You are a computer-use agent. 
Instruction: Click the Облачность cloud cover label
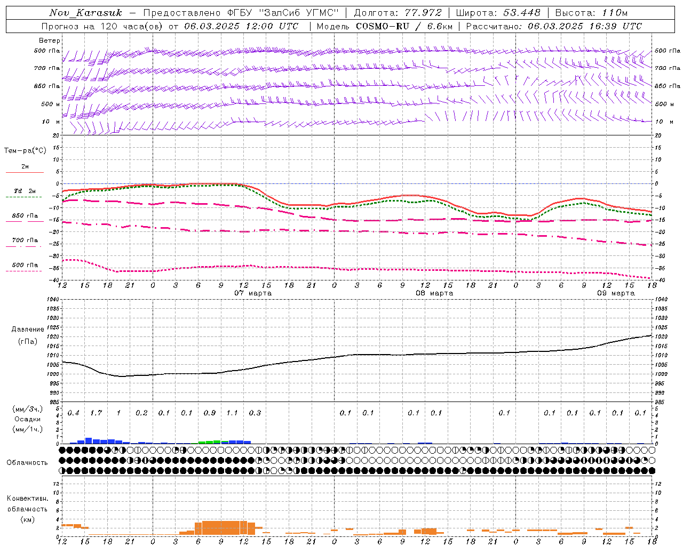[x=27, y=463]
